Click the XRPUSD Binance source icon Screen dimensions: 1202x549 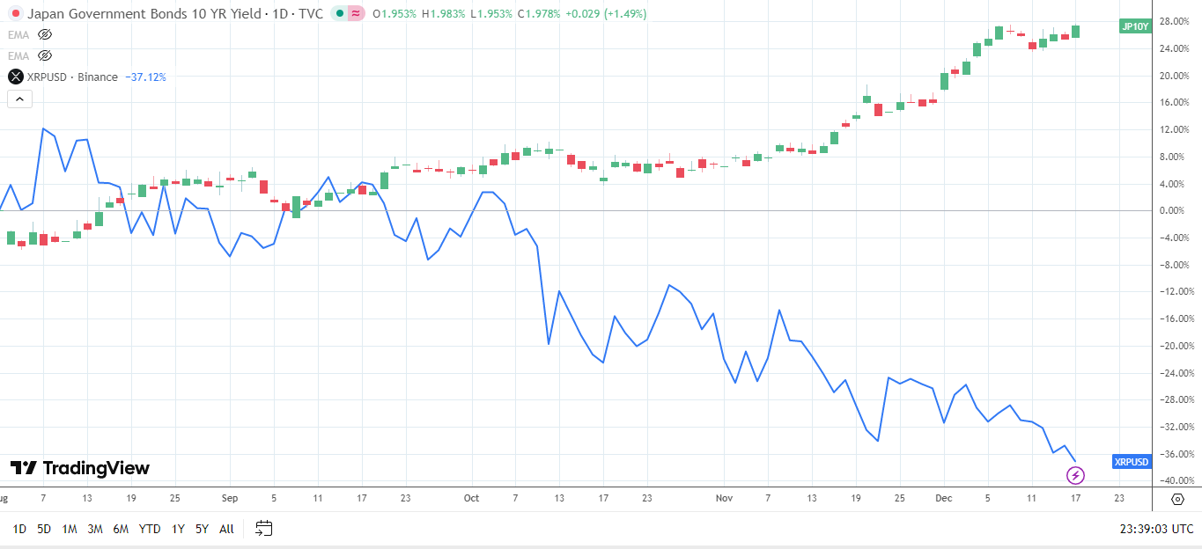coord(14,77)
